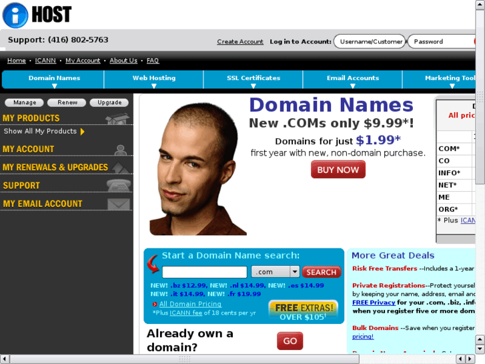The height and width of the screenshot is (364, 485).
Task: Click the CO row in pricing table
Action: click(x=456, y=161)
